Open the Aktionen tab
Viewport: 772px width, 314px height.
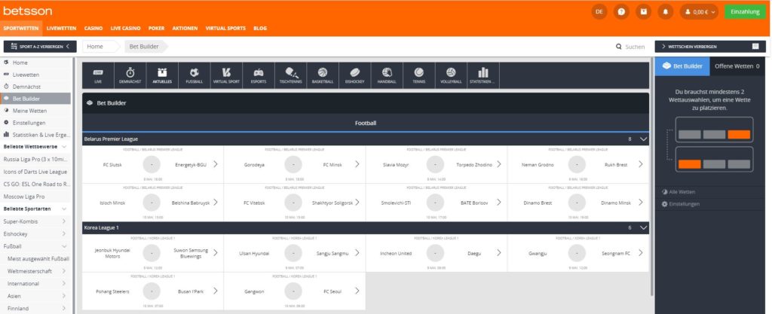pyautogui.click(x=185, y=28)
